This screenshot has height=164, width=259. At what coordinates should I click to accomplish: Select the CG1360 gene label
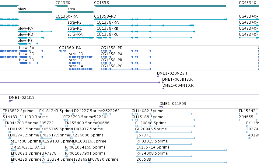pos(63,3)
